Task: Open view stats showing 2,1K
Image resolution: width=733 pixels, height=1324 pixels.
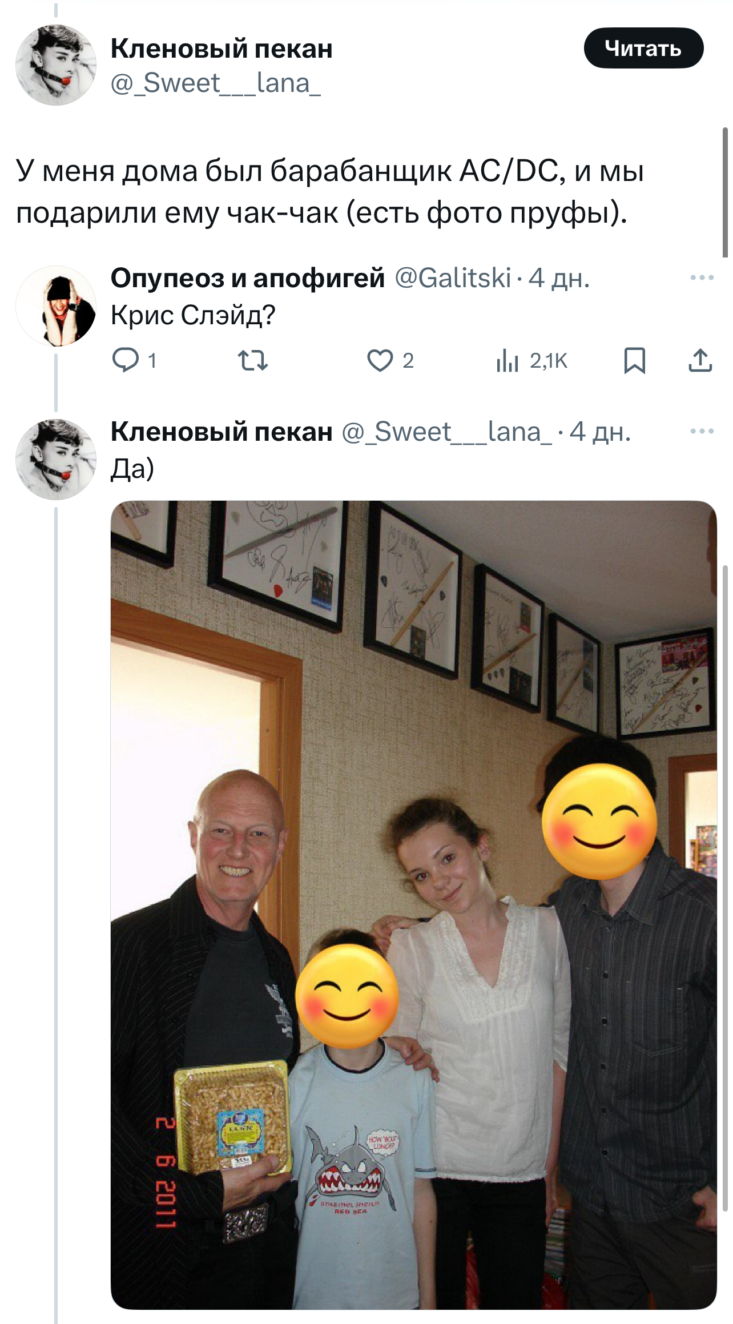Action: click(x=531, y=360)
